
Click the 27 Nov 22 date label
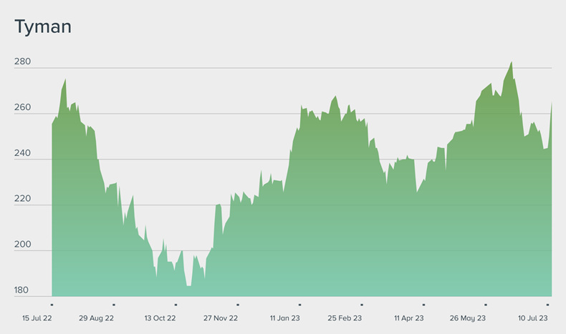(221, 318)
